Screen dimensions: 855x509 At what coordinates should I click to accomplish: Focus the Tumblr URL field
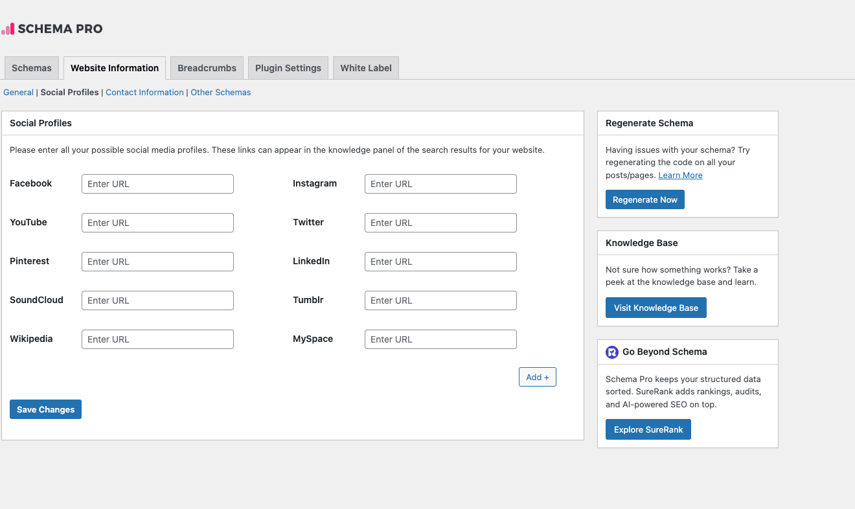point(440,300)
